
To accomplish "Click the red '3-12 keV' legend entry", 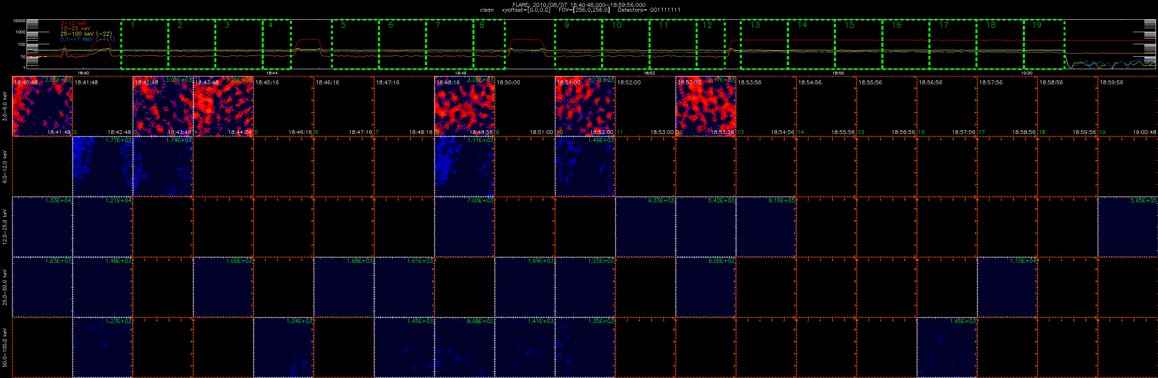I will tap(74, 23).
